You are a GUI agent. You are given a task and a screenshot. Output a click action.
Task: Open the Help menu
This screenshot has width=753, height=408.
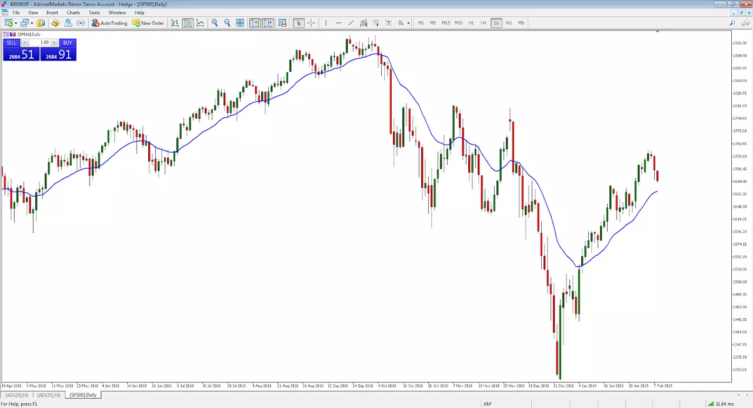pos(139,12)
